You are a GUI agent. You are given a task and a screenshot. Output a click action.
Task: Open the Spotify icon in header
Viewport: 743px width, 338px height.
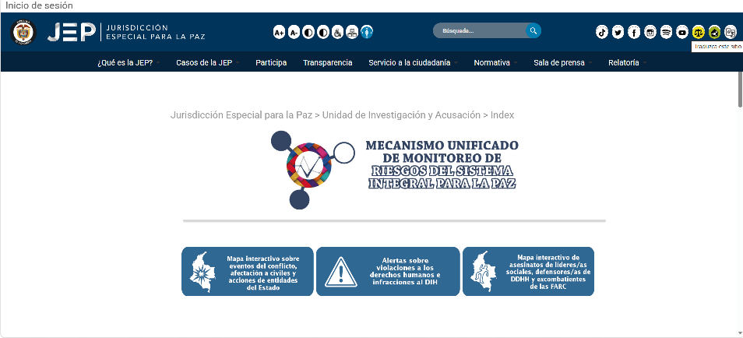667,32
